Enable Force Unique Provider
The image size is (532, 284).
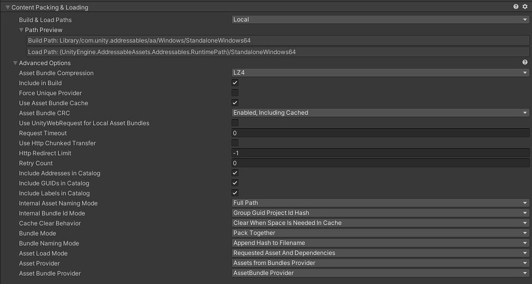(235, 93)
